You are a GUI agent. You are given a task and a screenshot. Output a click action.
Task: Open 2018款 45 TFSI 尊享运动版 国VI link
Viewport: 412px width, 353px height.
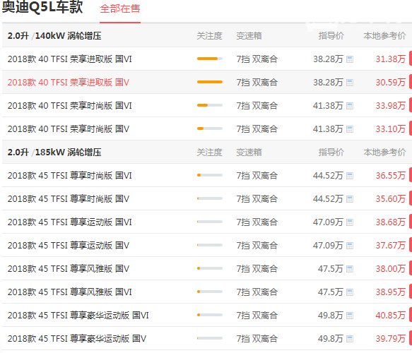tap(70, 222)
